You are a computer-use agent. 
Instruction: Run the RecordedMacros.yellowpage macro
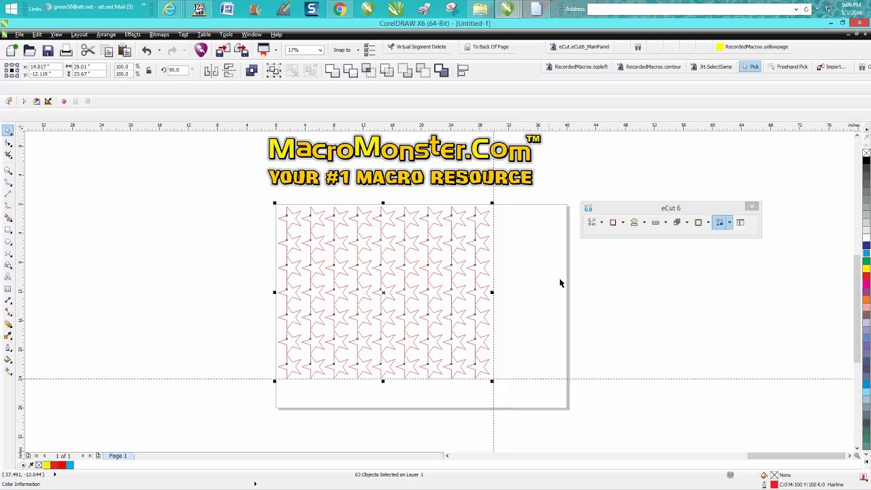752,47
